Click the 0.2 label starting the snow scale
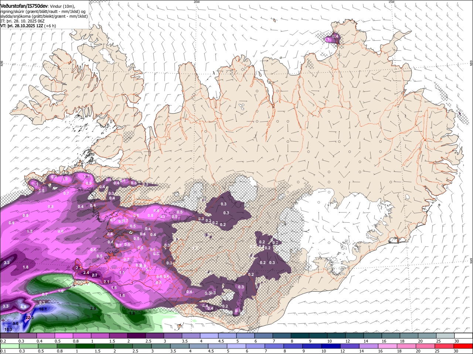The width and height of the screenshot is (473, 354). coord(3,341)
